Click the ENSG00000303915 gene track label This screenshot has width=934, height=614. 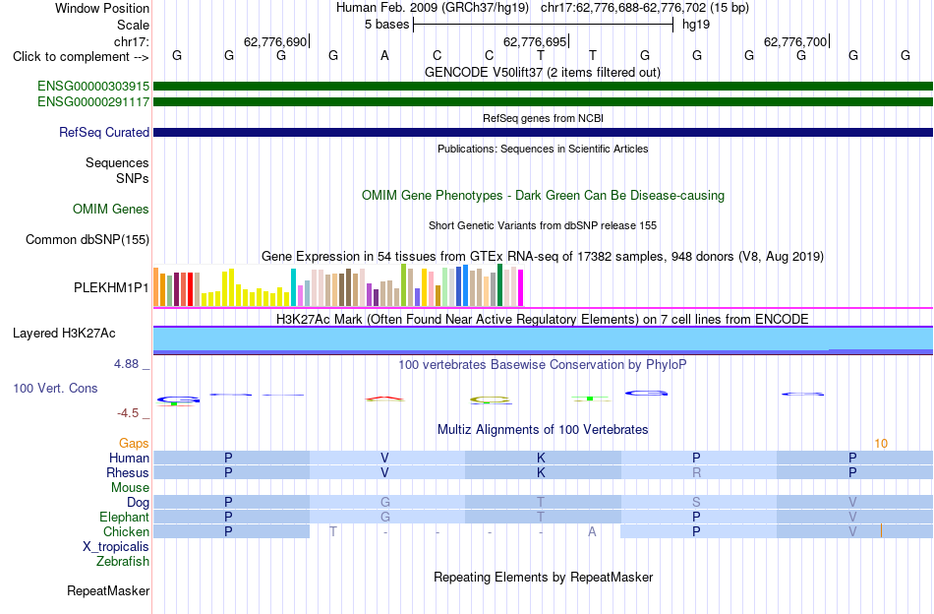pos(93,87)
